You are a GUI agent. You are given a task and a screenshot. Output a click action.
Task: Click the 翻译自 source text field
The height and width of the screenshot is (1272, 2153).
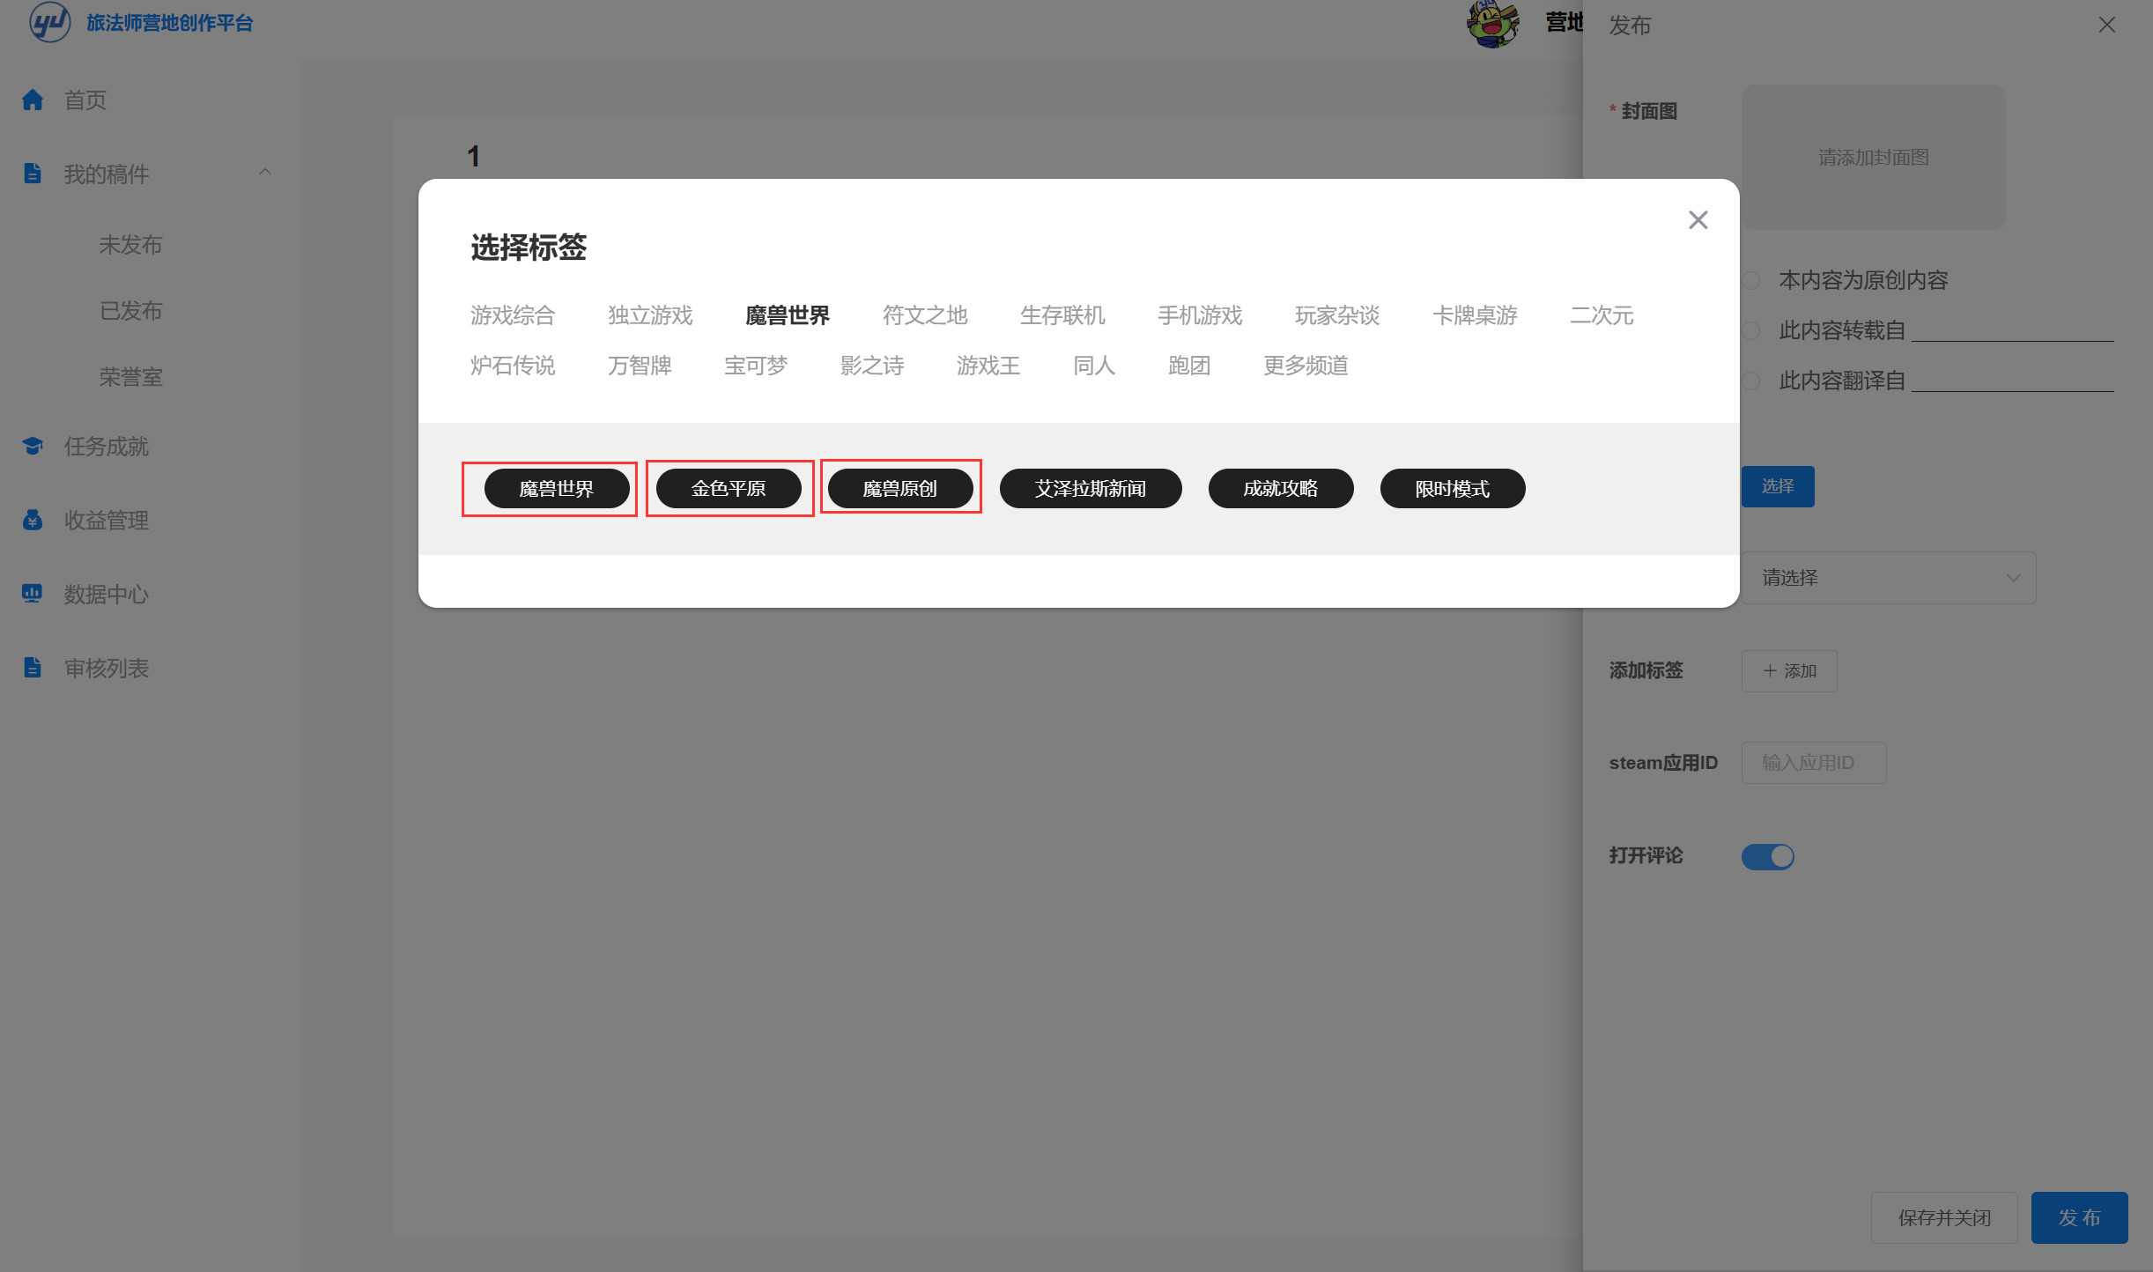click(2012, 380)
